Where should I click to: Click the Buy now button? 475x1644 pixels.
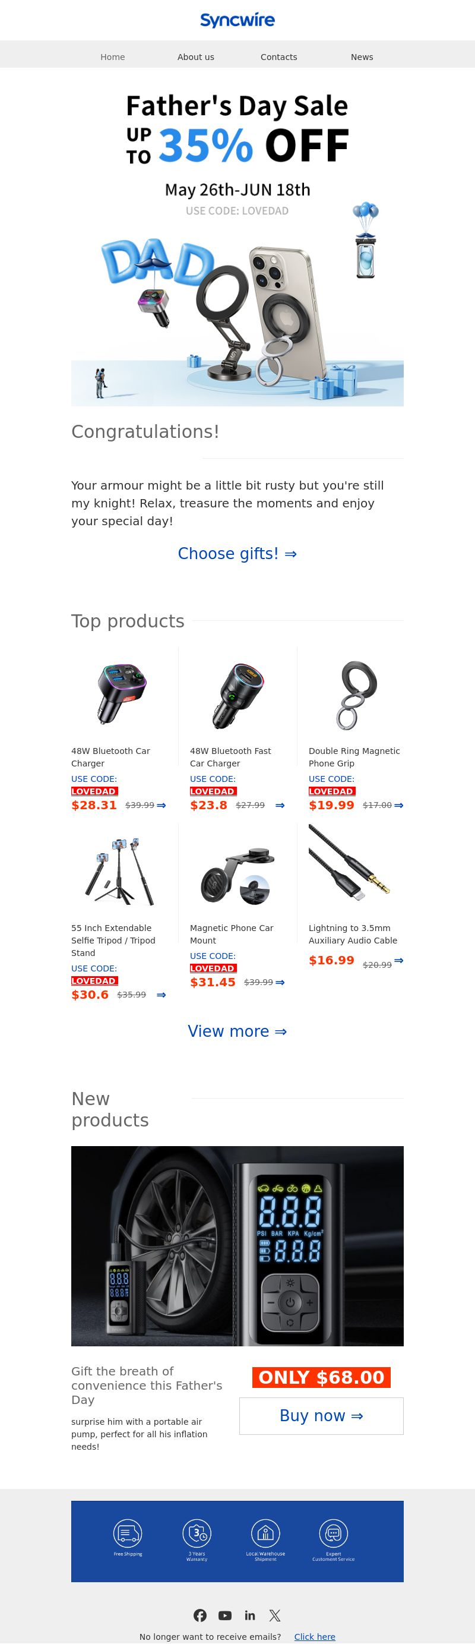pos(321,1416)
